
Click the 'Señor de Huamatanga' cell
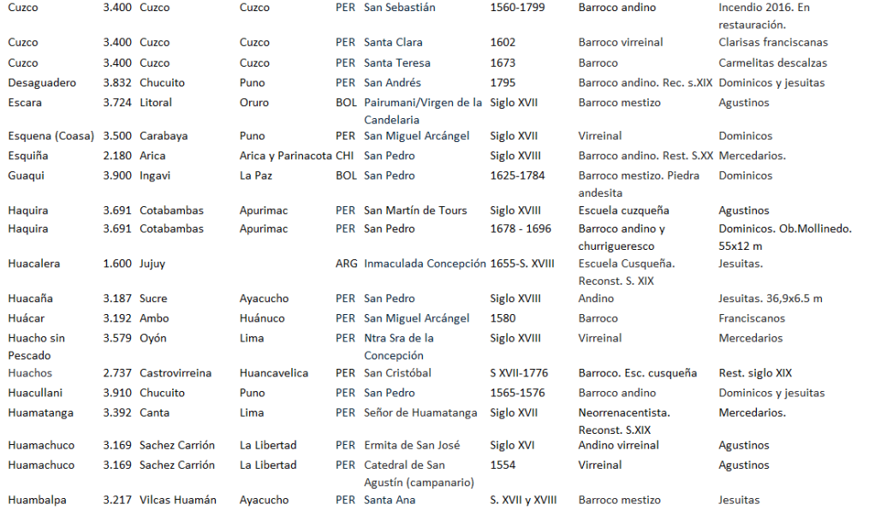(x=420, y=412)
